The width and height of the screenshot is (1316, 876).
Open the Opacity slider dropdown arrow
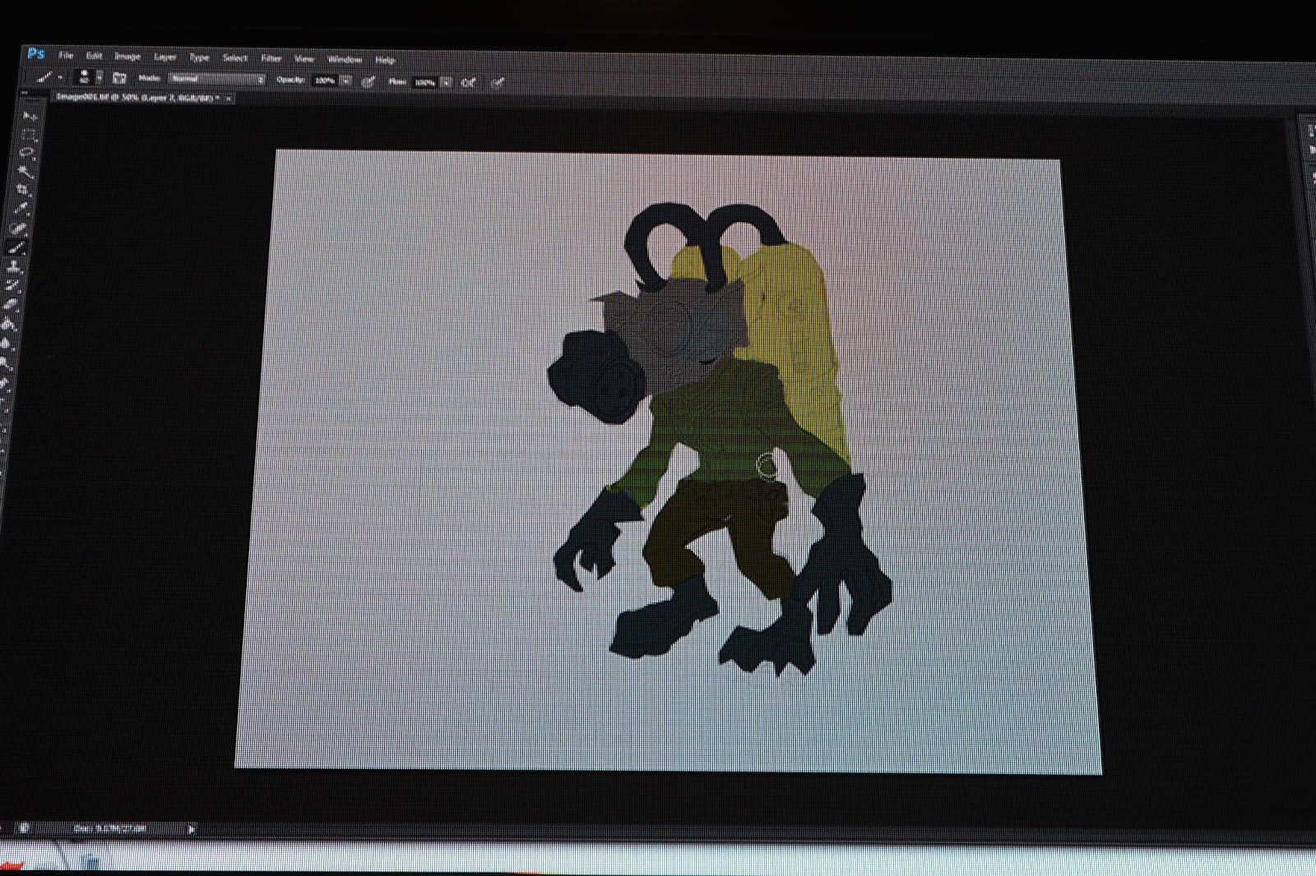pyautogui.click(x=346, y=81)
